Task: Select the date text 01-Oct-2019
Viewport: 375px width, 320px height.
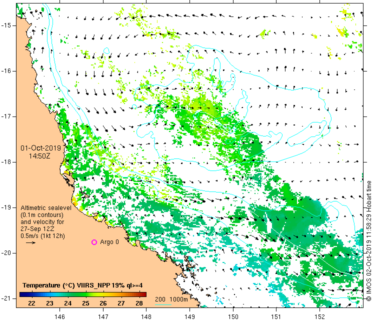Action: pyautogui.click(x=41, y=148)
